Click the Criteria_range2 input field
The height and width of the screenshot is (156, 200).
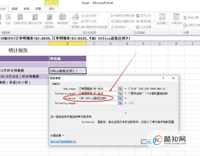pyautogui.click(x=98, y=103)
